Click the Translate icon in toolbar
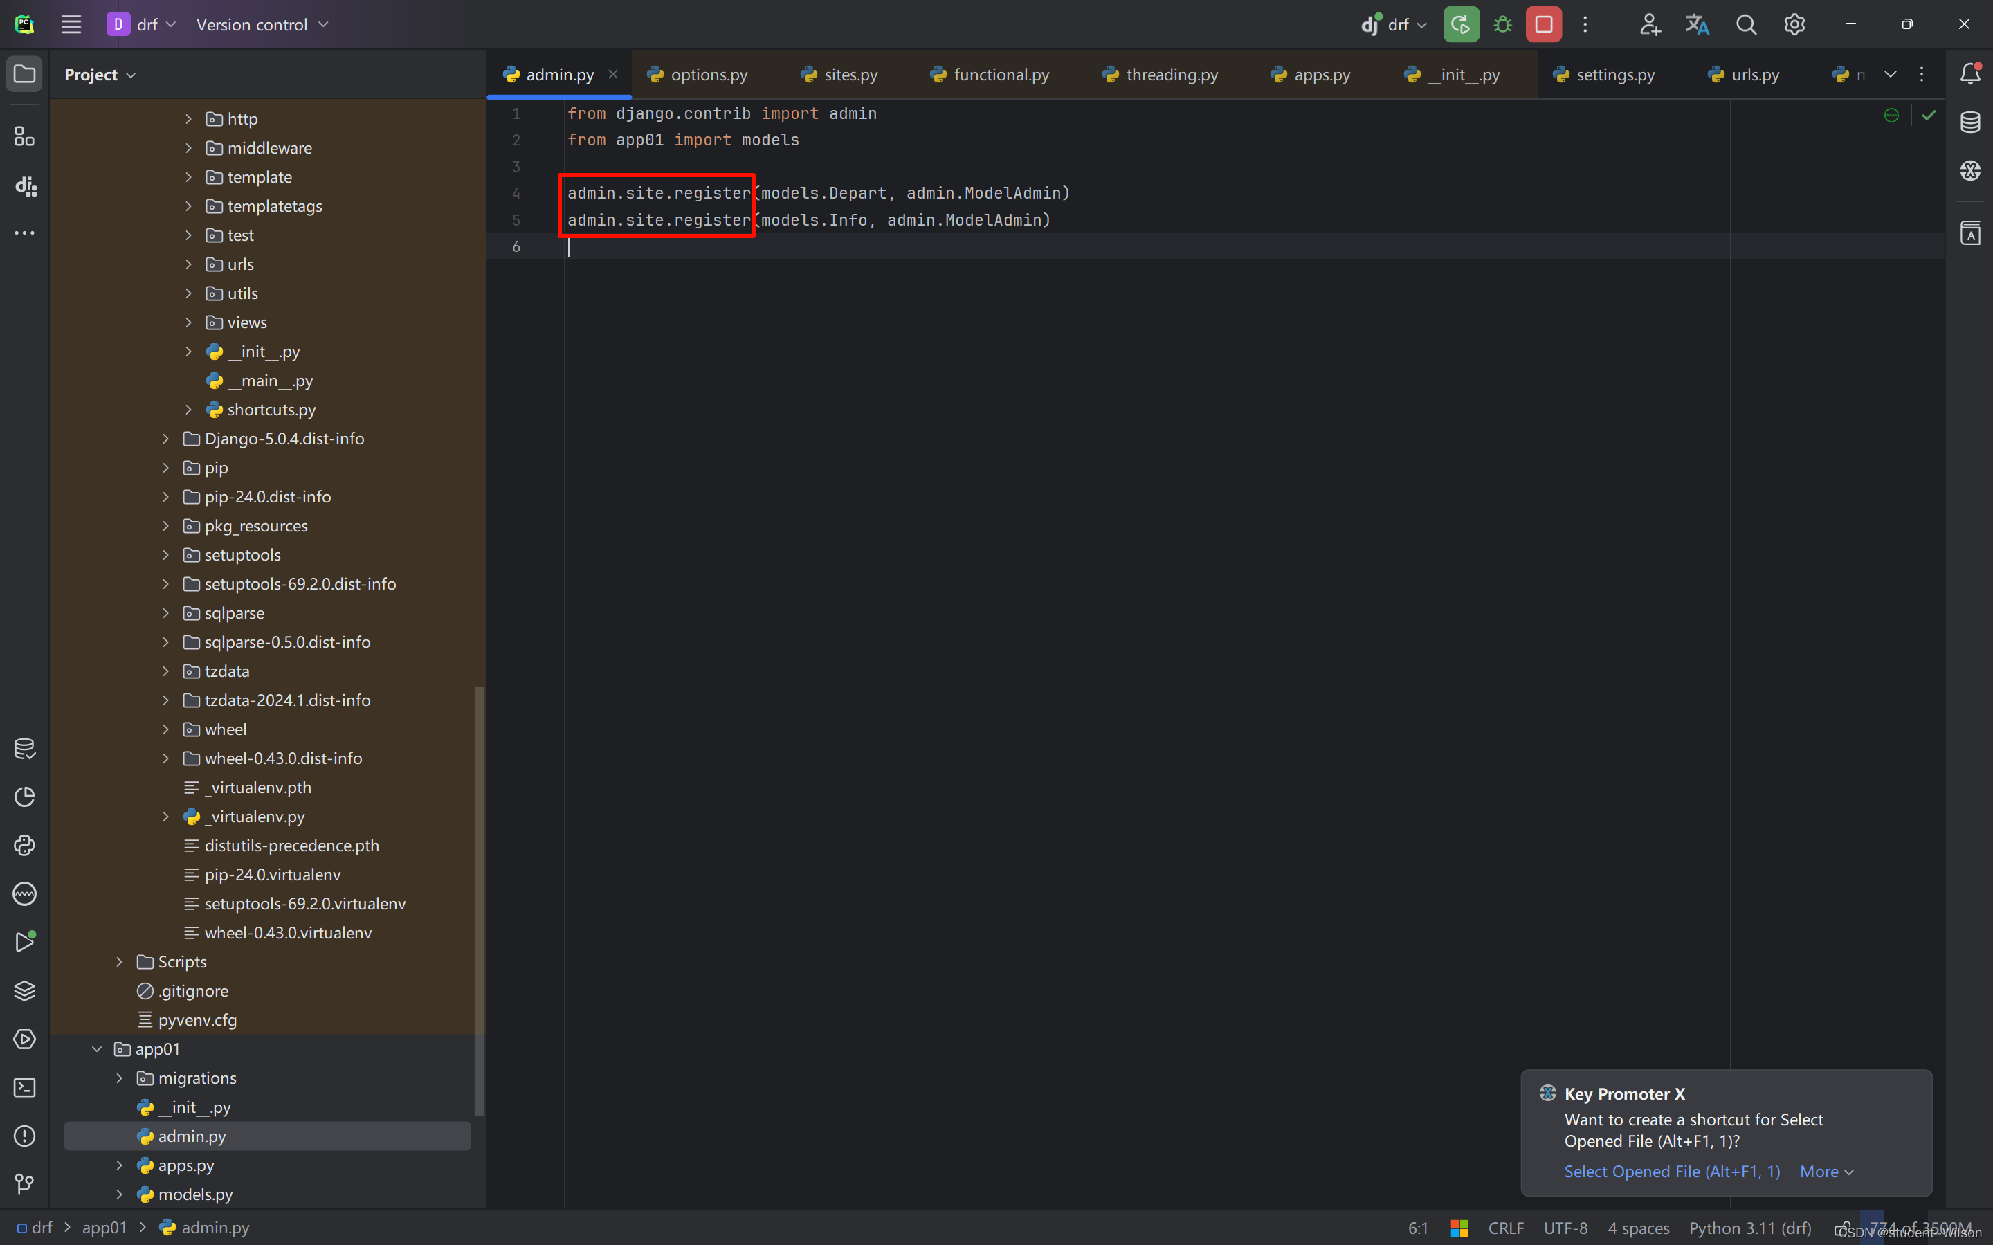Screen dimensions: 1993x1245 coord(1698,25)
